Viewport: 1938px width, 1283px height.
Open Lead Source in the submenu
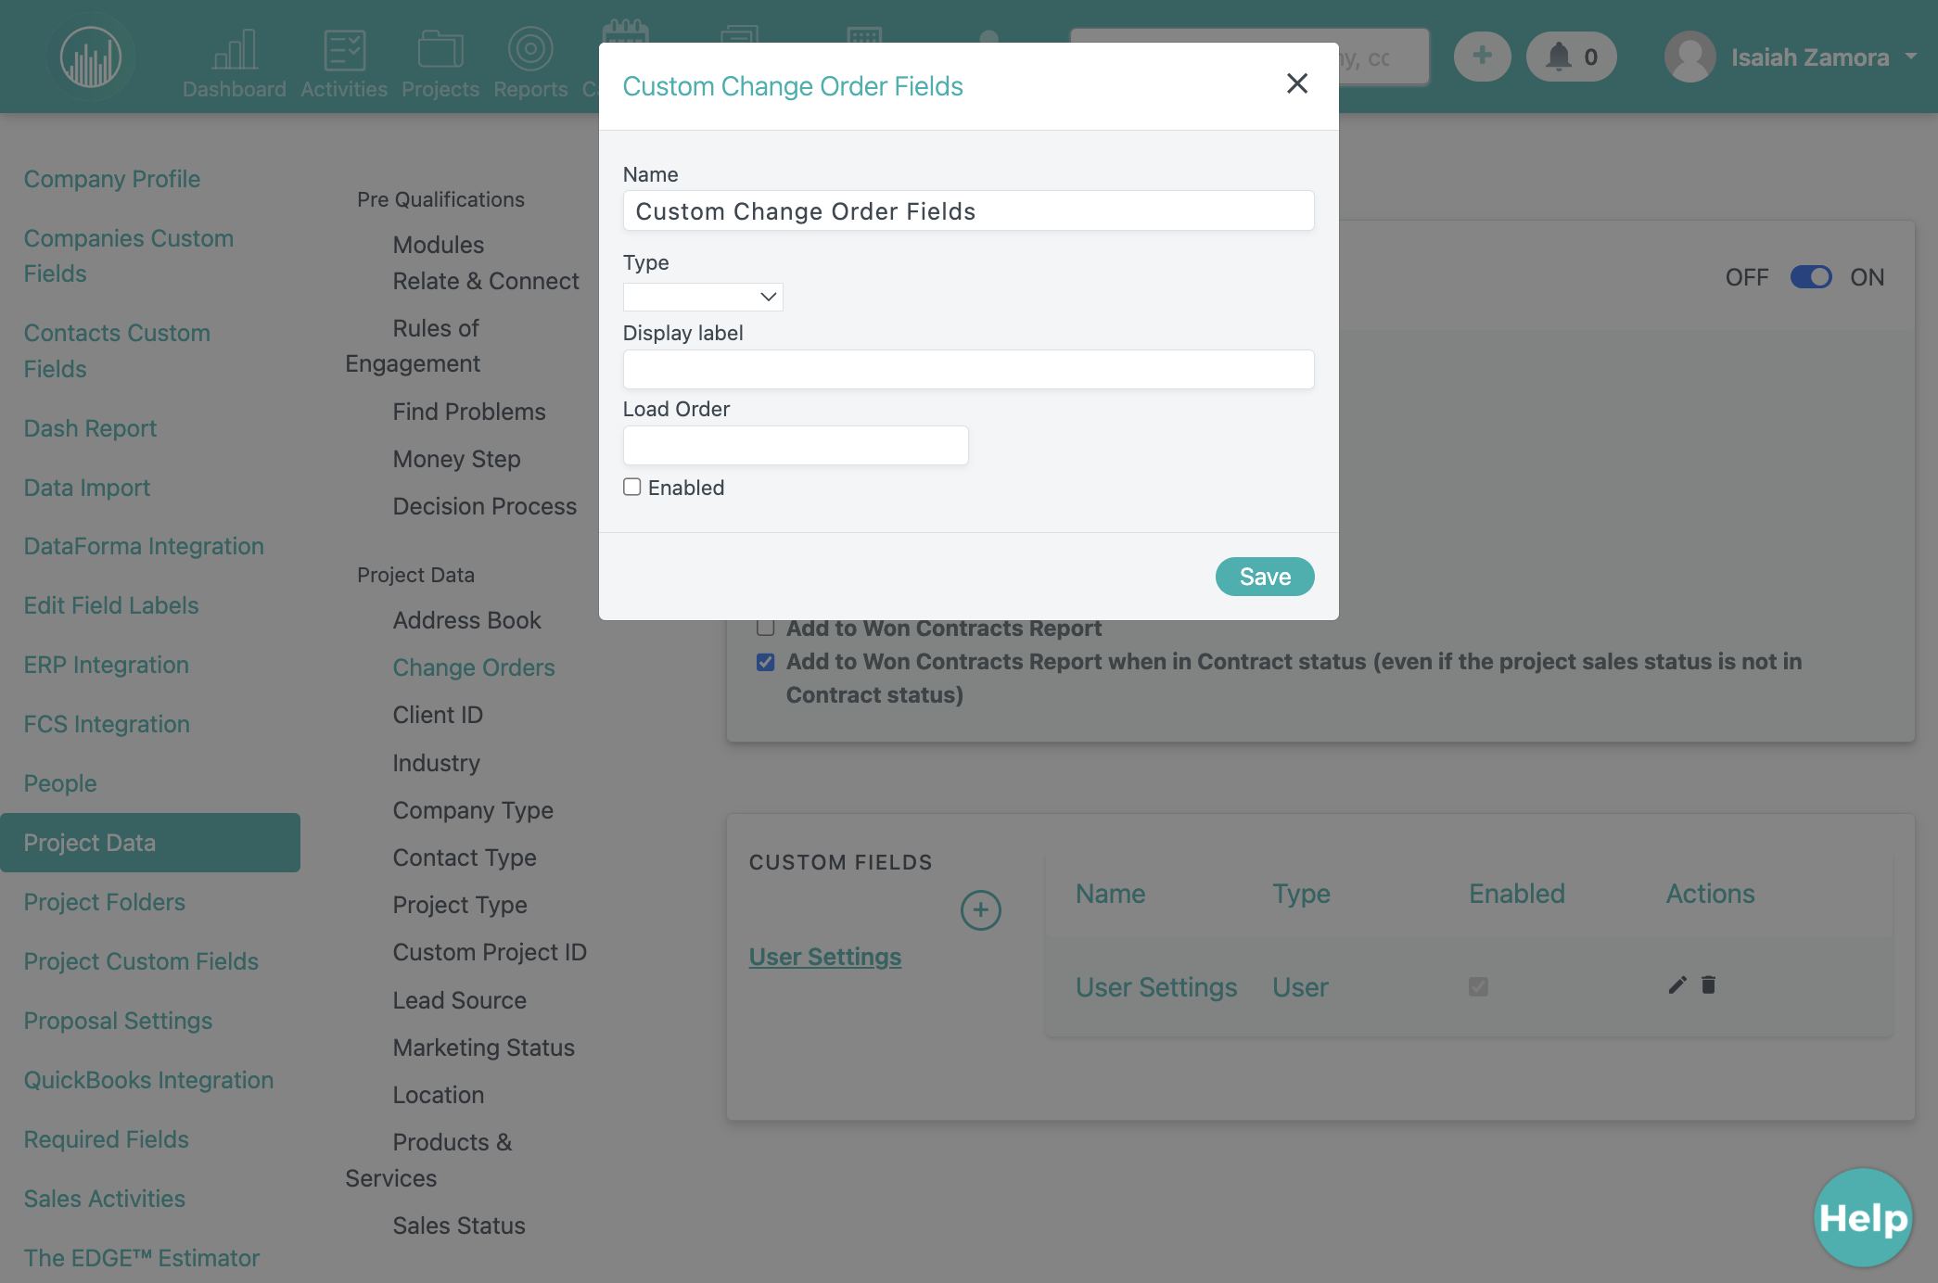[459, 1000]
